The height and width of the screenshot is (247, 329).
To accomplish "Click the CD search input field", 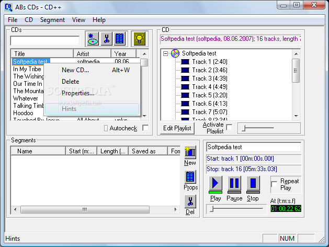I will pos(45,40).
